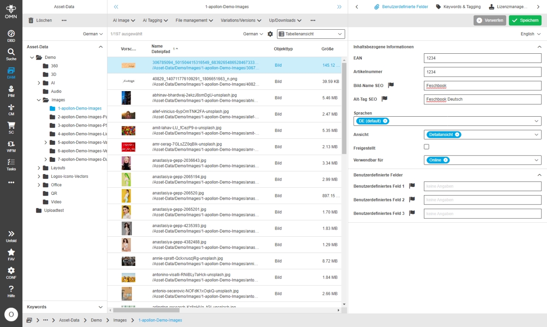The width and height of the screenshot is (547, 327).
Task: Open the WFM workflow module
Action: [x=11, y=146]
